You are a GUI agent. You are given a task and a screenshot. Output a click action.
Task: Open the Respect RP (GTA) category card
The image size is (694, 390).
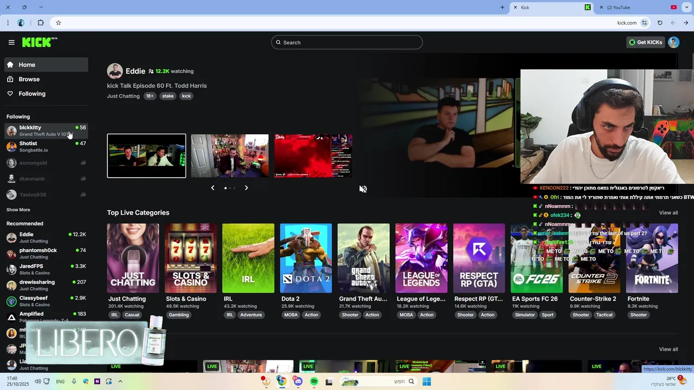tap(479, 258)
